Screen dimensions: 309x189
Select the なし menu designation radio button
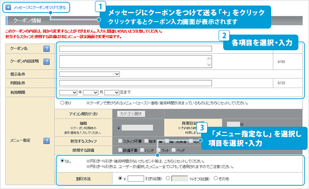pyautogui.click(x=62, y=161)
